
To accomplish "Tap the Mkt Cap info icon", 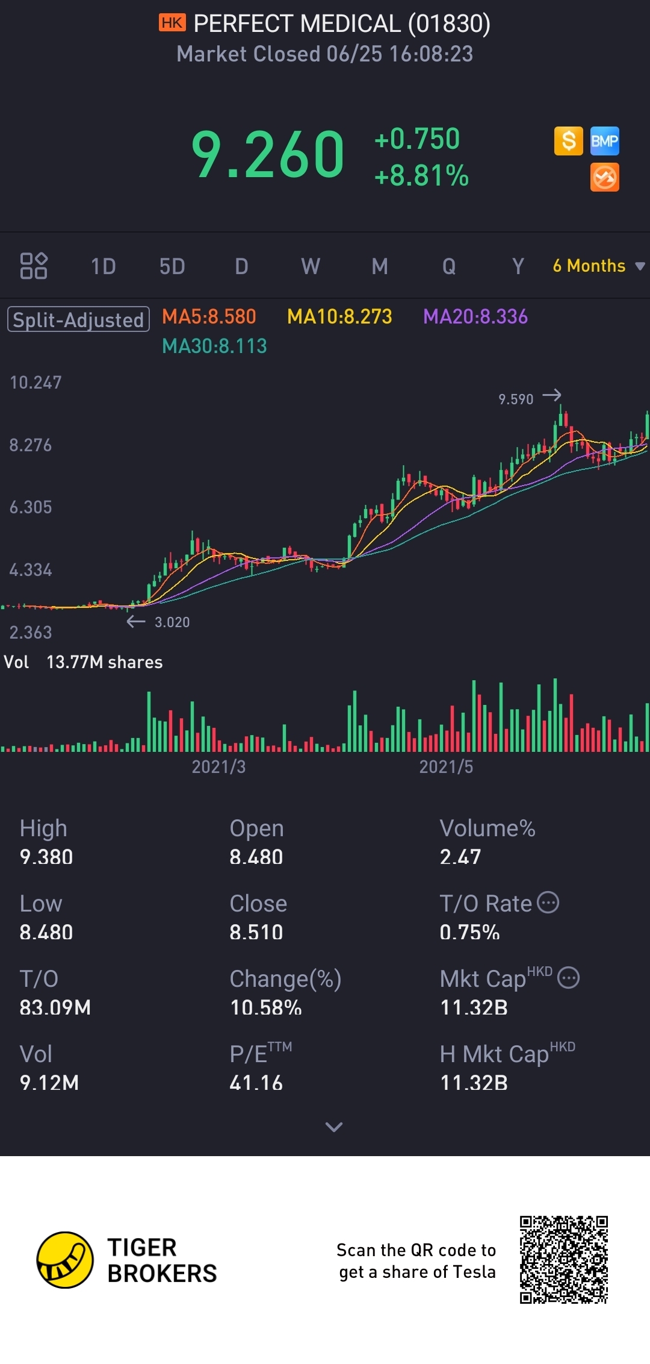I will pos(568,978).
